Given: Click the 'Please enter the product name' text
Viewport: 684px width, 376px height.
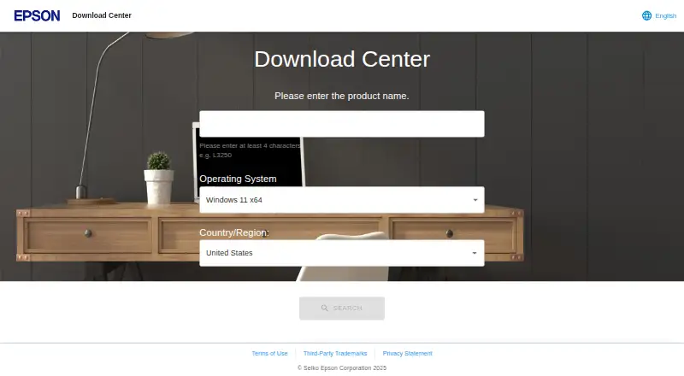Looking at the screenshot, I should pyautogui.click(x=341, y=96).
